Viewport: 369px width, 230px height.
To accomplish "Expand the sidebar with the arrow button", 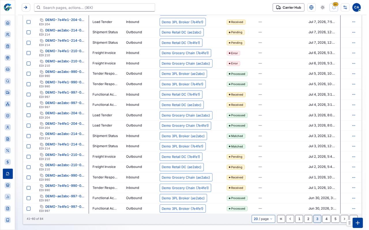I will point(26,7).
